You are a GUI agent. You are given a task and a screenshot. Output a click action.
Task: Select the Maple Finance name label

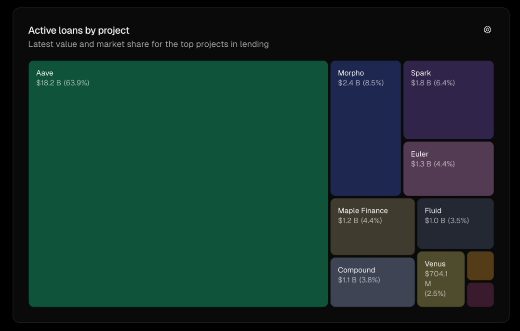(x=362, y=211)
